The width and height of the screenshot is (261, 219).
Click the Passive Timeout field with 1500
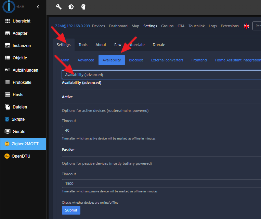(161, 184)
